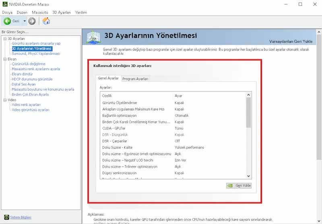Open Video görüntüsü ayarları

tap(31, 110)
